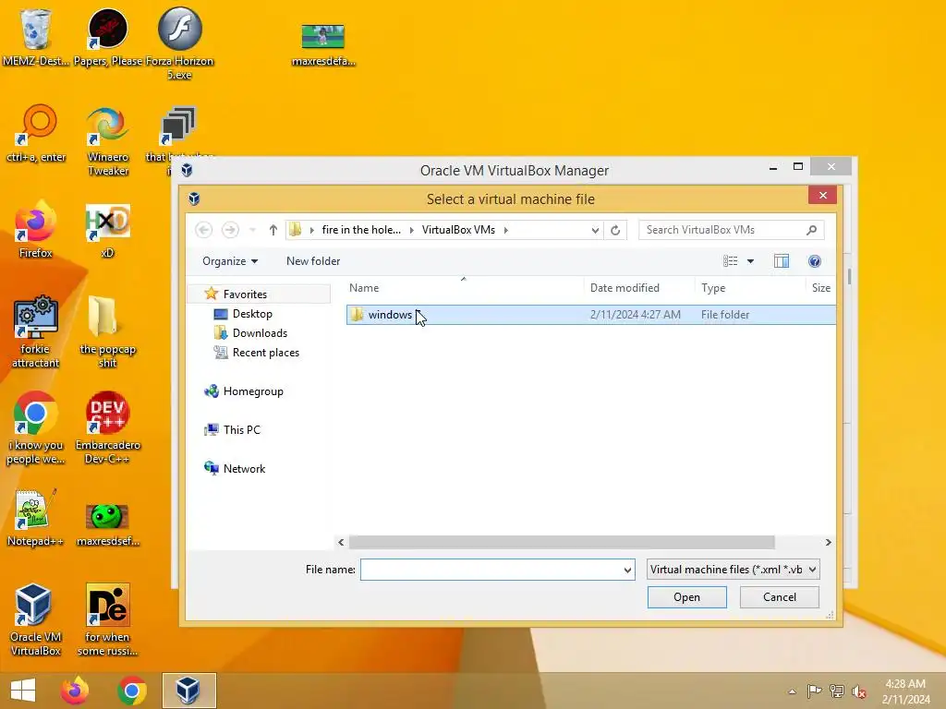
Task: Open the Virtual machine files type dropdown
Action: pos(733,569)
